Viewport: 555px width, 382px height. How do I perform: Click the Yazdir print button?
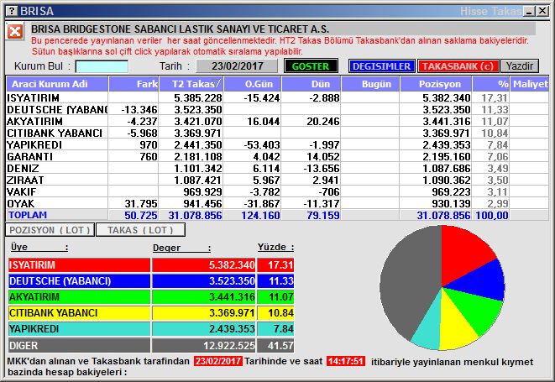click(x=520, y=66)
